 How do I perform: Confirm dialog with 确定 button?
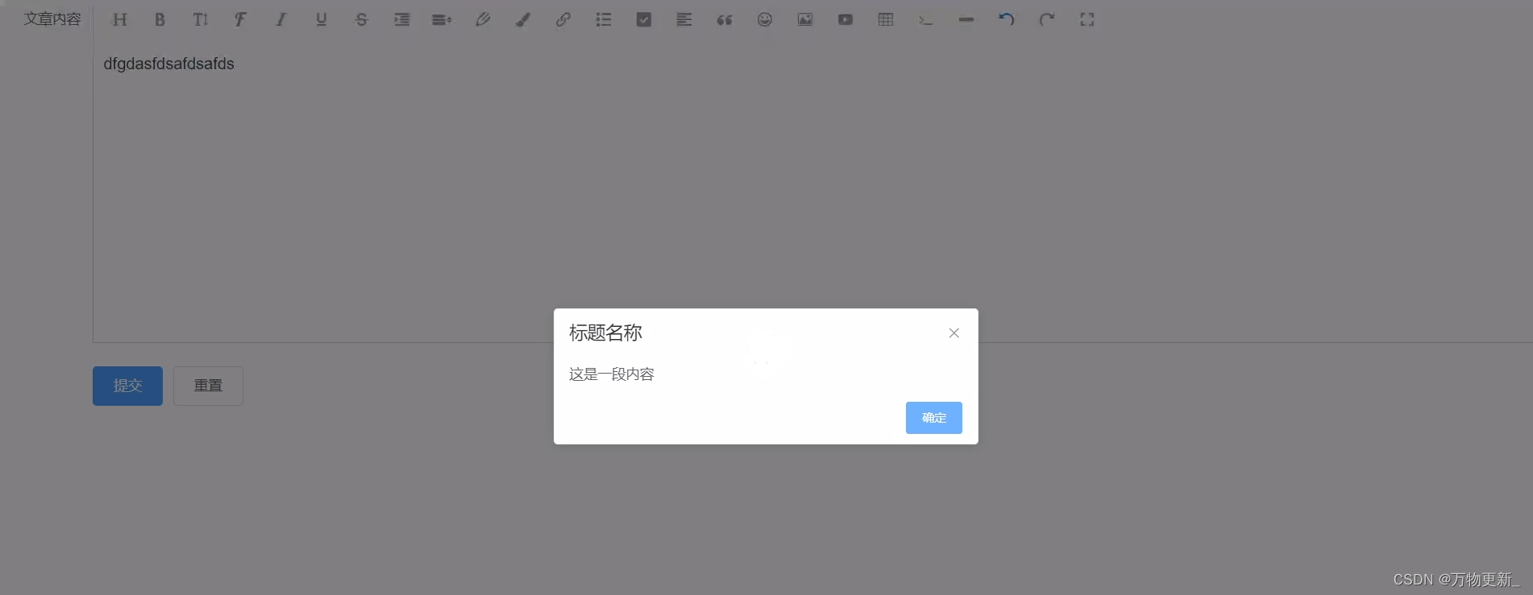[934, 418]
